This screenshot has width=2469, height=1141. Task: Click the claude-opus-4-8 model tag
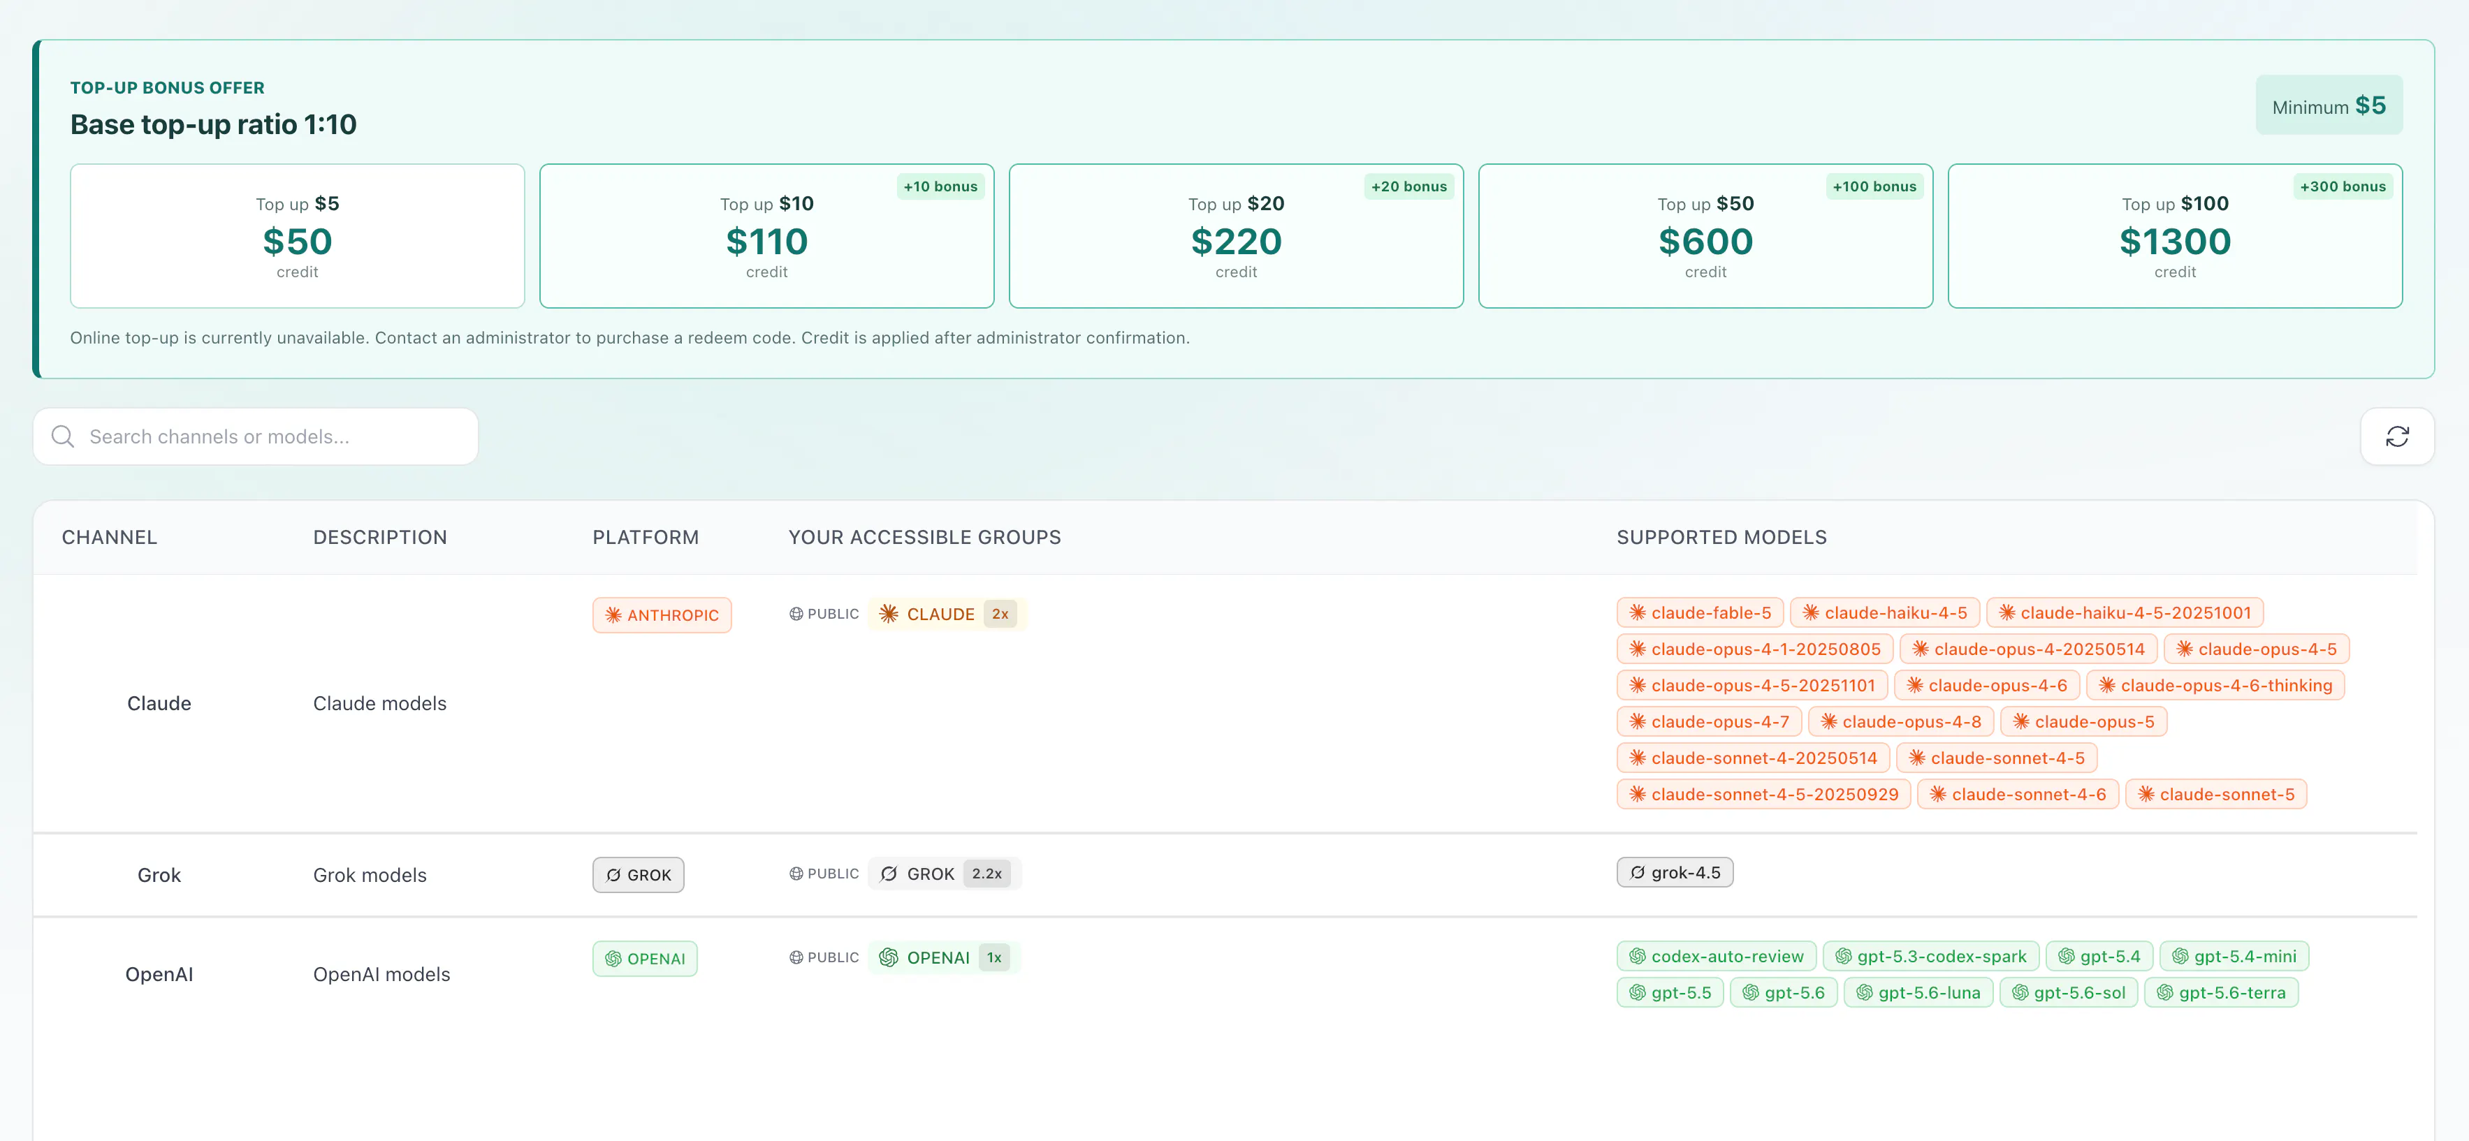[1900, 722]
